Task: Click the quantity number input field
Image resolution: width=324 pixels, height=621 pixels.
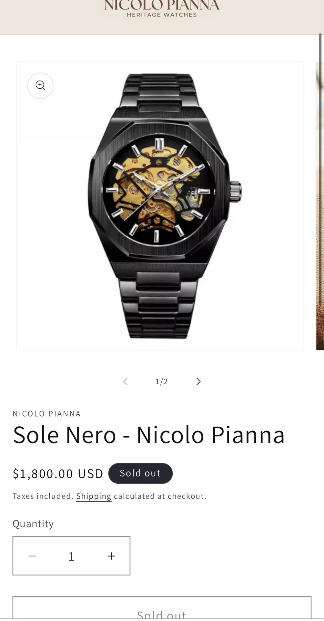Action: tap(71, 556)
